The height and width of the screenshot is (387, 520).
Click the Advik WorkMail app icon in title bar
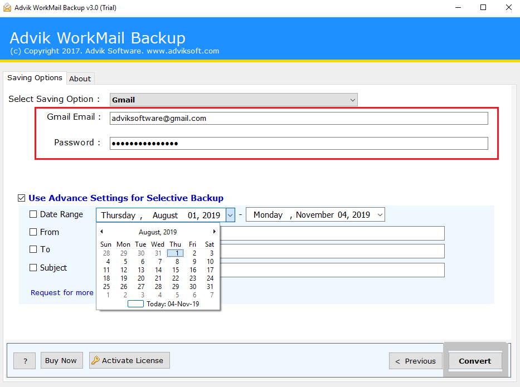7,7
